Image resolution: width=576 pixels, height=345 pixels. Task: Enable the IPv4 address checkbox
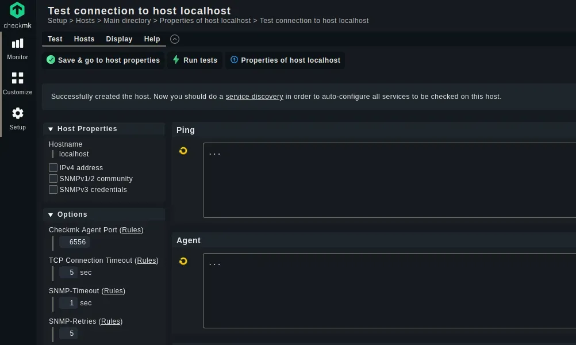click(53, 168)
